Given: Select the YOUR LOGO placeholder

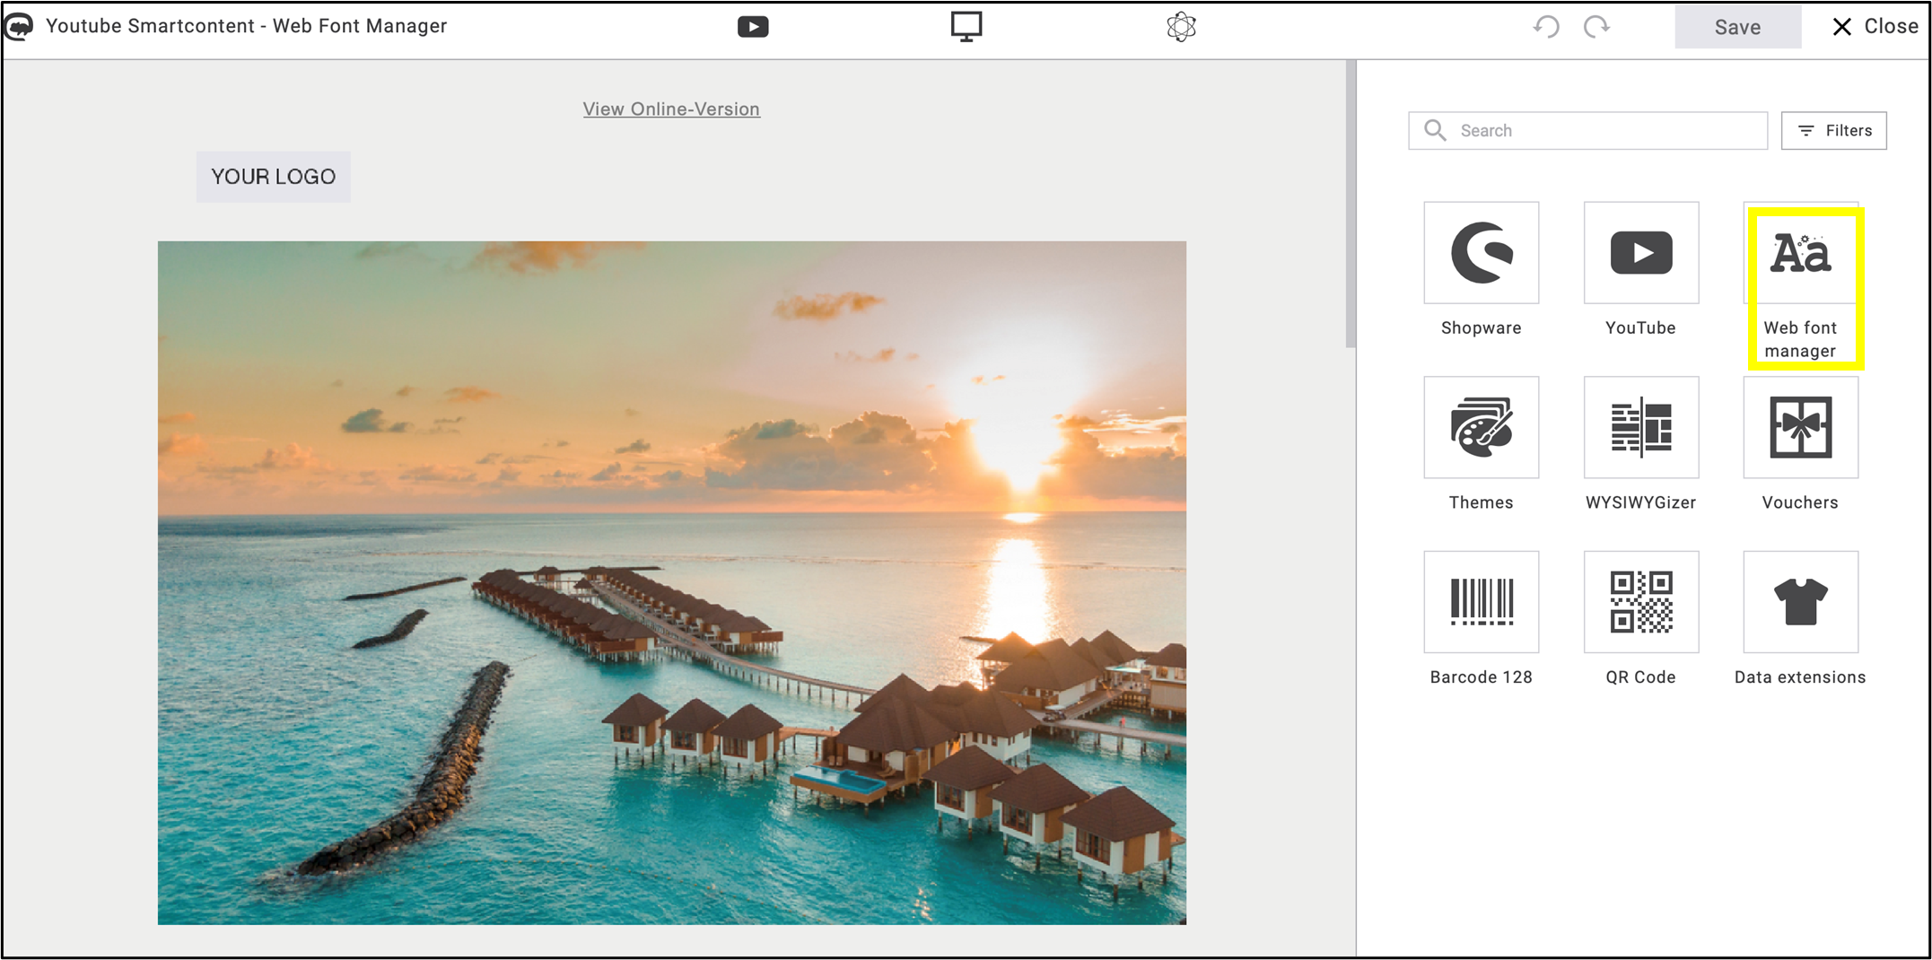Looking at the screenshot, I should pyautogui.click(x=274, y=177).
